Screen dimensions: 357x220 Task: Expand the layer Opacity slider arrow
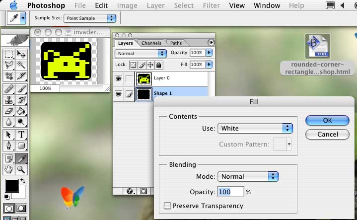tap(209, 53)
